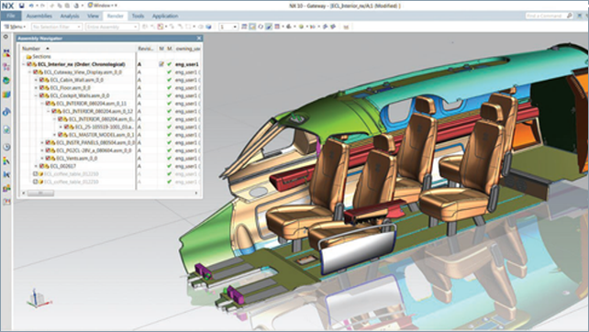Viewport: 589px width, 332px height.
Task: Select the ECL_INTERIOR_080204.asm_0_12 row
Action: pos(97,111)
